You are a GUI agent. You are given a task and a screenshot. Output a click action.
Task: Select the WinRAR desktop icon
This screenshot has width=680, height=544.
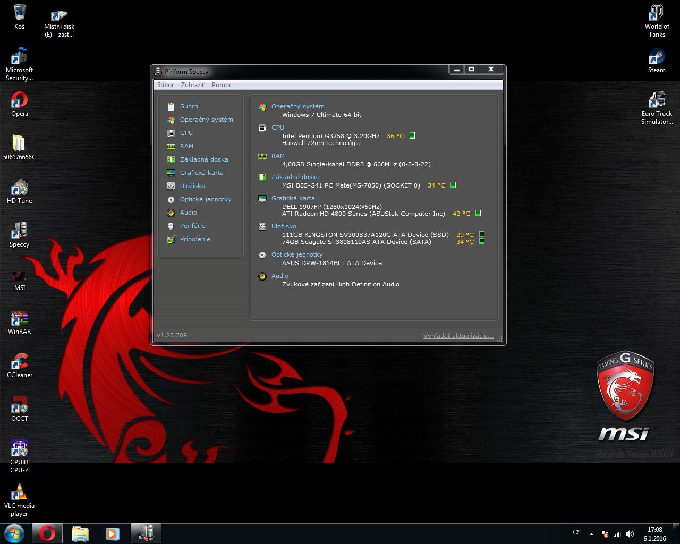(x=20, y=322)
